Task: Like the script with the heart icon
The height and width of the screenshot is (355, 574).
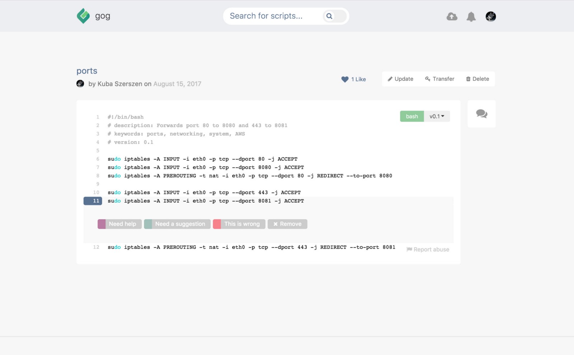Action: [345, 79]
